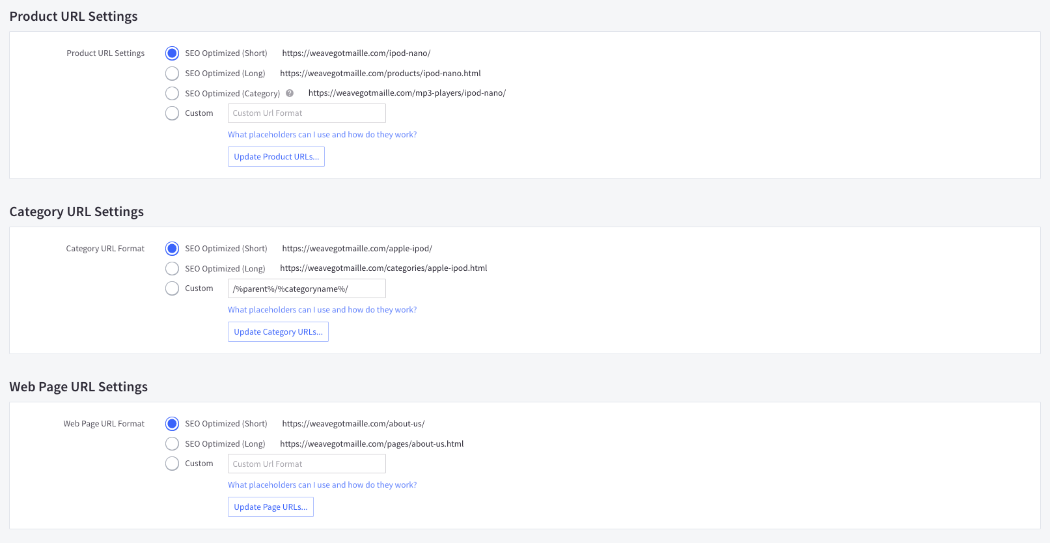Select Web Page SEO Optimized (Long) radio button
The image size is (1050, 543).
coord(172,443)
